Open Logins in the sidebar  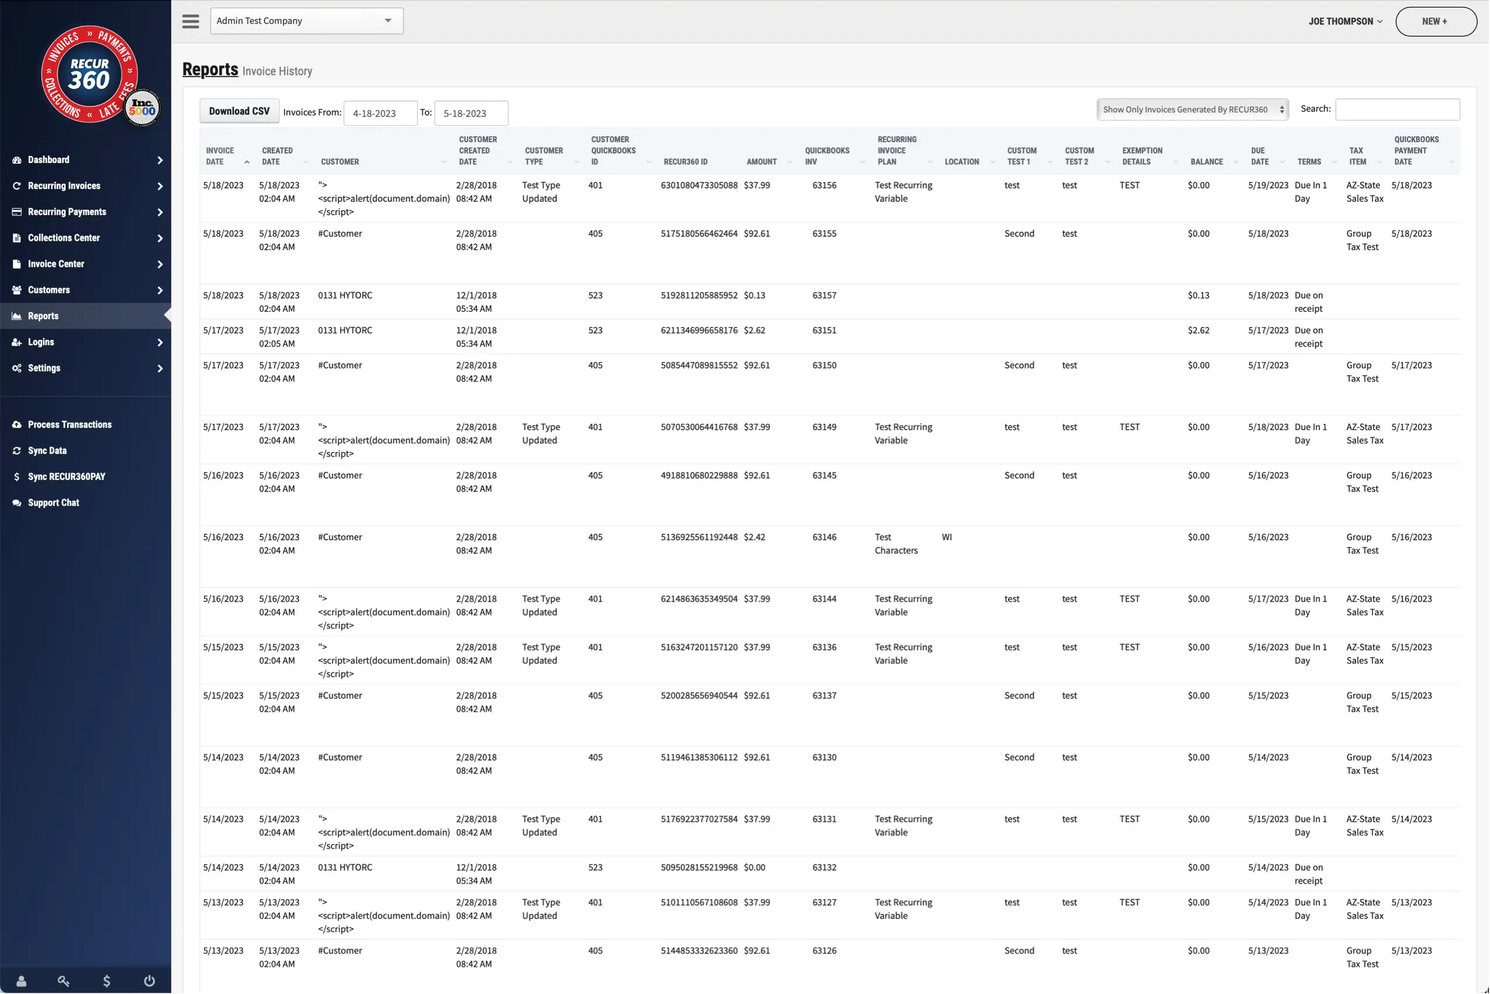click(86, 342)
